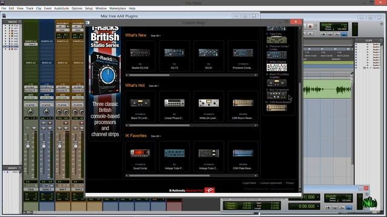Click See All next to IK Favorites
Viewport: 387px width, 217px height.
[156, 136]
